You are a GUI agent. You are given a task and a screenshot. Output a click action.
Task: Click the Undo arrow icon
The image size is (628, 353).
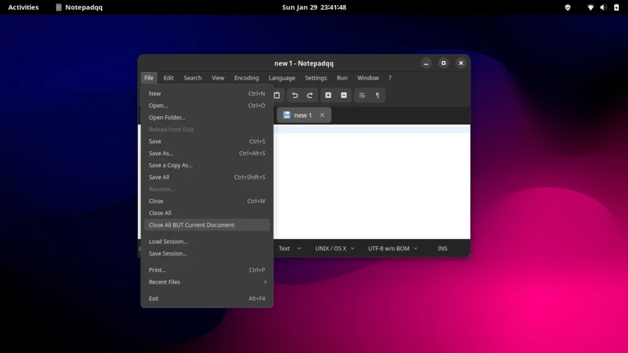[294, 95]
